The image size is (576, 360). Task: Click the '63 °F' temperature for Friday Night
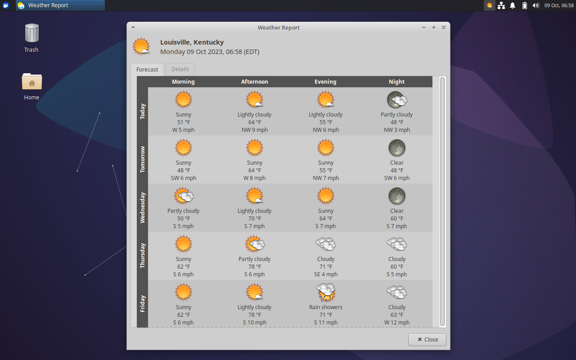397,315
